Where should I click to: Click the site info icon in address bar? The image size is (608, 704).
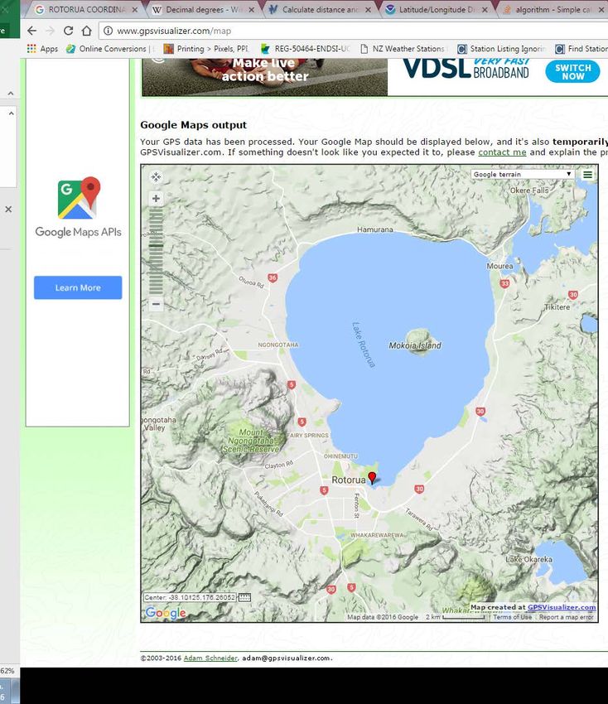pos(108,31)
